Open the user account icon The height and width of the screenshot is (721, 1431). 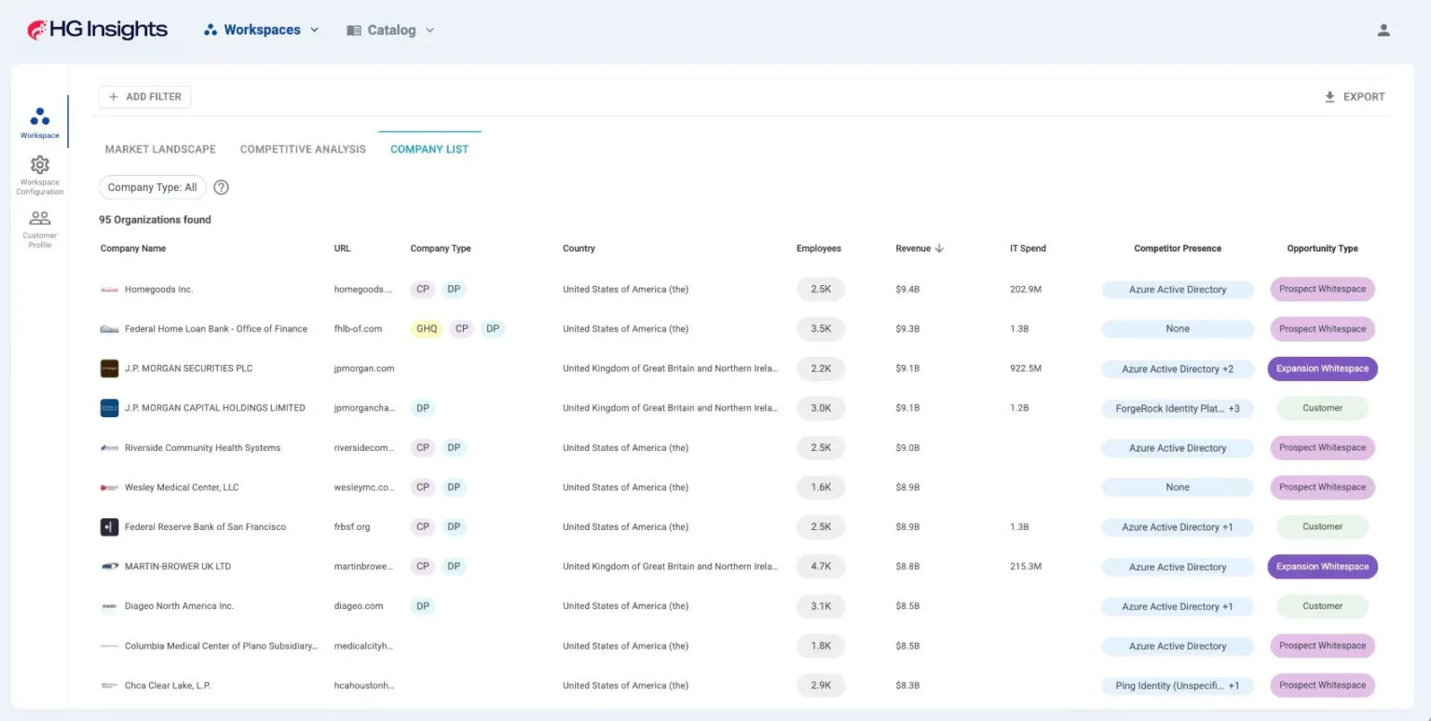point(1383,30)
